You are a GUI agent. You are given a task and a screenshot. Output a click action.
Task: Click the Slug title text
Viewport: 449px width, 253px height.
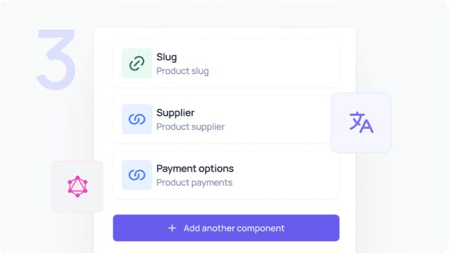tap(166, 57)
